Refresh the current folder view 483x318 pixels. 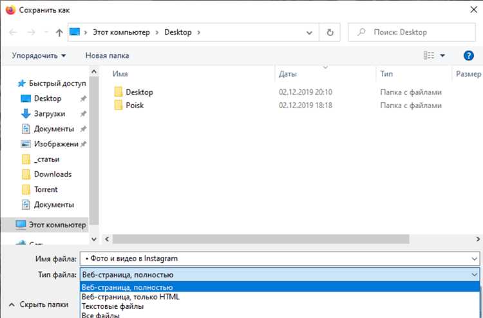point(330,32)
